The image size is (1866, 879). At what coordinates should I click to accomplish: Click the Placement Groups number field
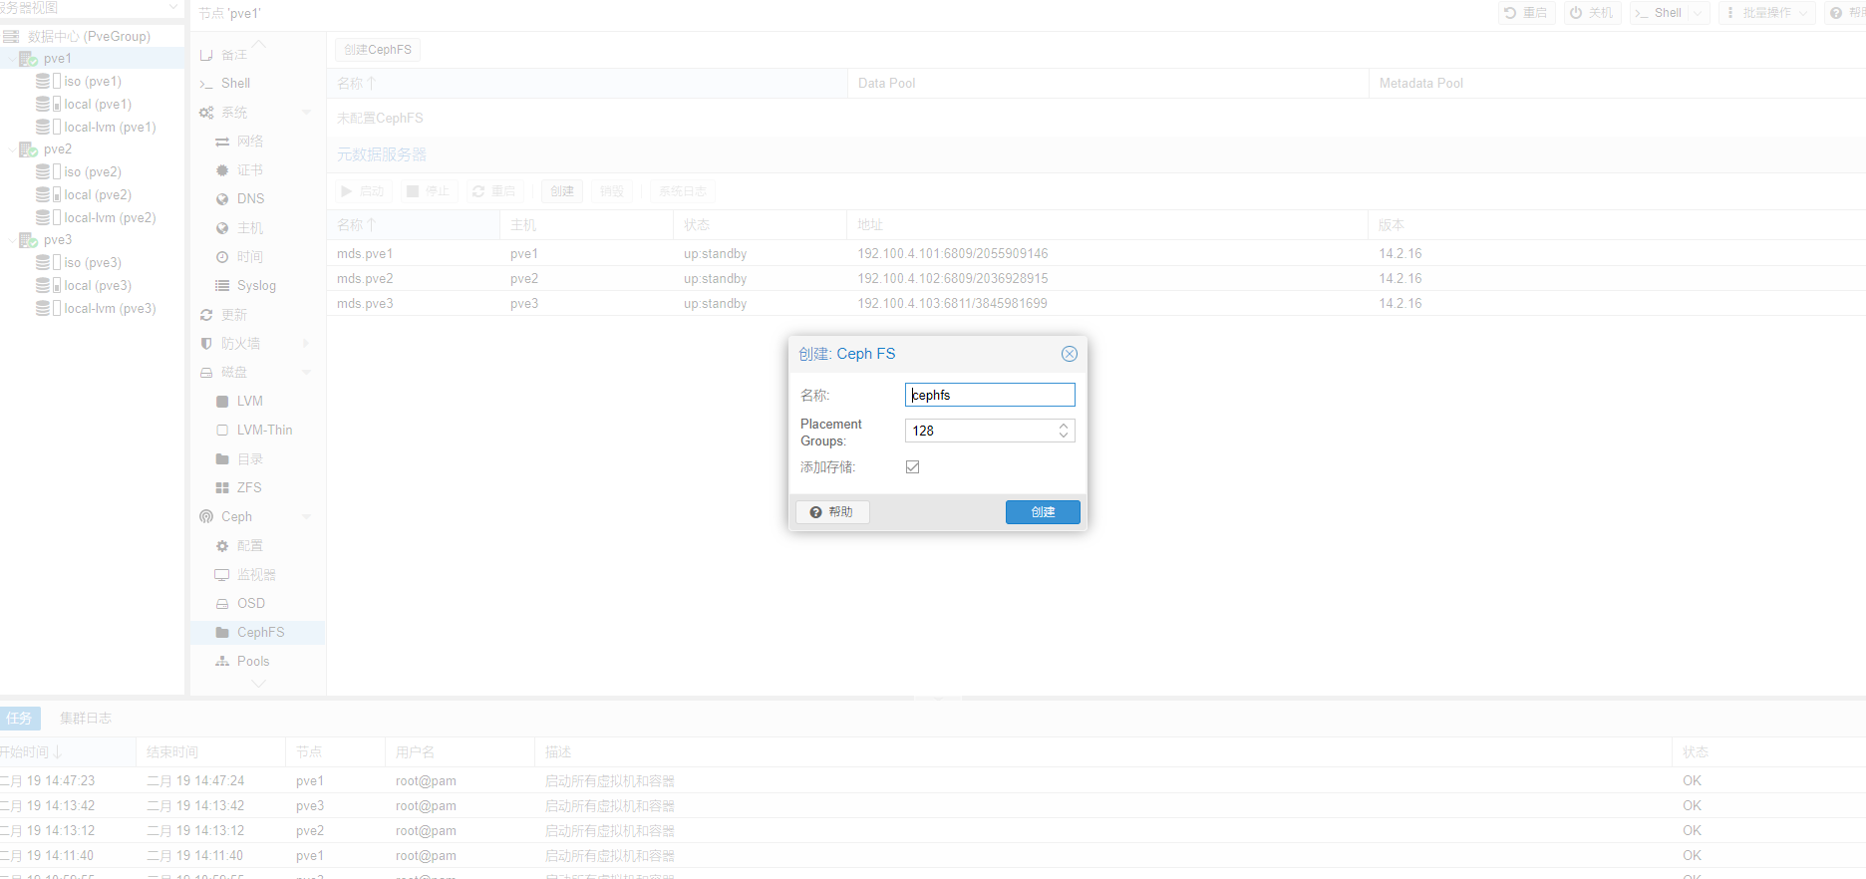980,431
